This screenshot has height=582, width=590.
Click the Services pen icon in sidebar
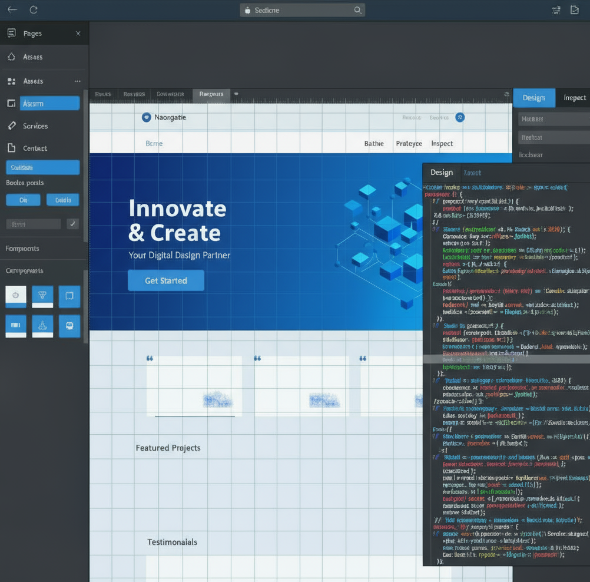point(11,126)
